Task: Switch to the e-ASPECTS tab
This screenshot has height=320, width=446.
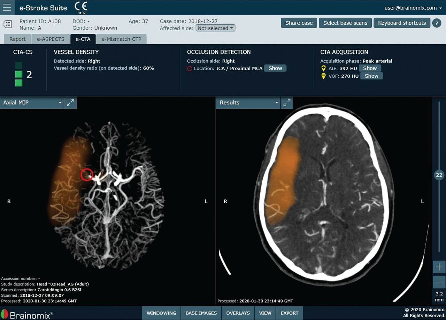Action: coord(51,39)
